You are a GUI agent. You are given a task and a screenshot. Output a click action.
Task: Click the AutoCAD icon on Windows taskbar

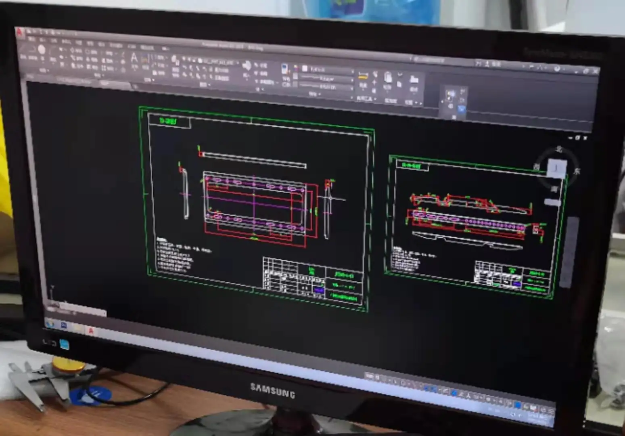tap(91, 331)
